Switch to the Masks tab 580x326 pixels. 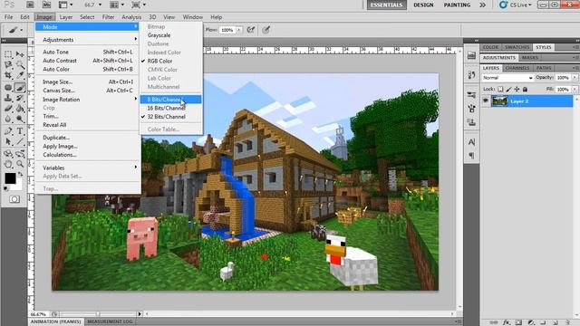[x=529, y=58]
